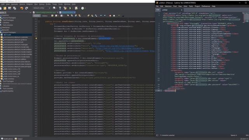The width and height of the screenshot is (249, 140).
Task: Click the shift line left icon
Action: (x=101, y=16)
